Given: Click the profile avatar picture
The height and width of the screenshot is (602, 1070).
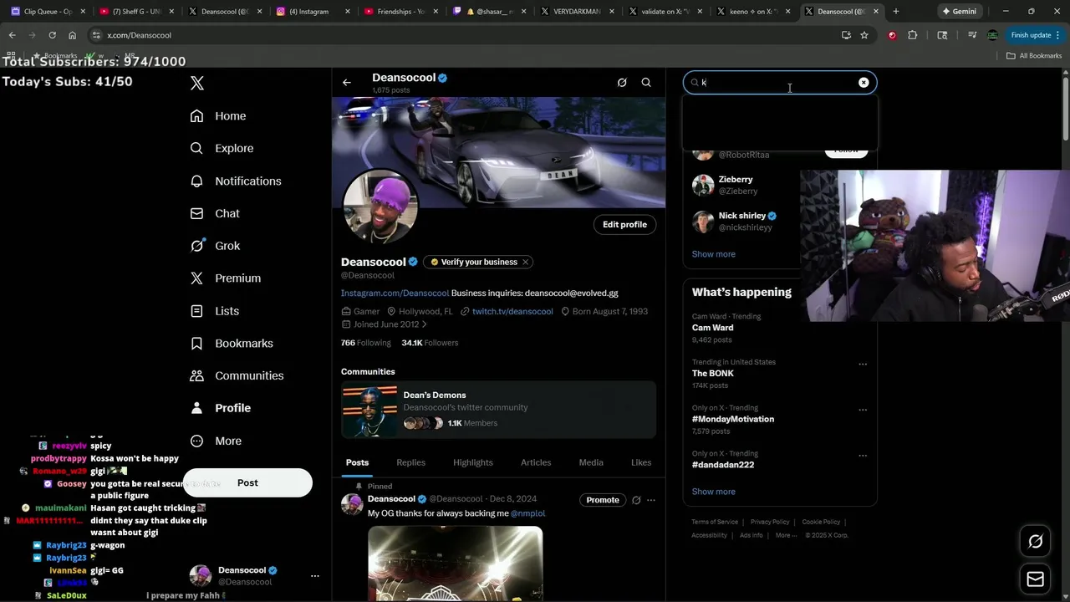Looking at the screenshot, I should tap(380, 207).
